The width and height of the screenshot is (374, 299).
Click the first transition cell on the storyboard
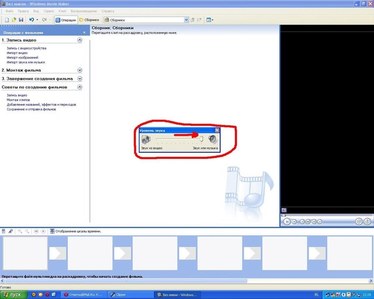pyautogui.click(x=57, y=254)
